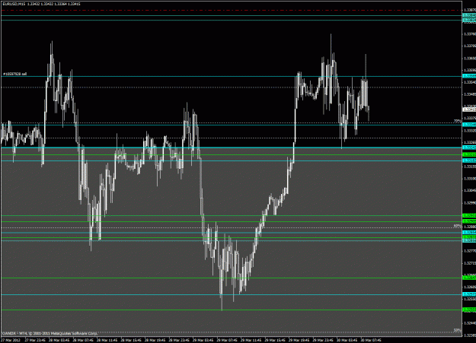This screenshot has height=343, width=476.
Task: Click the 28 Mar 03:45 time label
Action: coord(59,340)
